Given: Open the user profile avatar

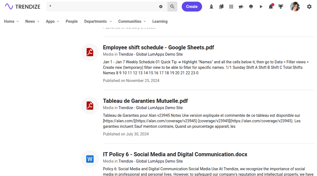Looking at the screenshot, I should pos(295,7).
